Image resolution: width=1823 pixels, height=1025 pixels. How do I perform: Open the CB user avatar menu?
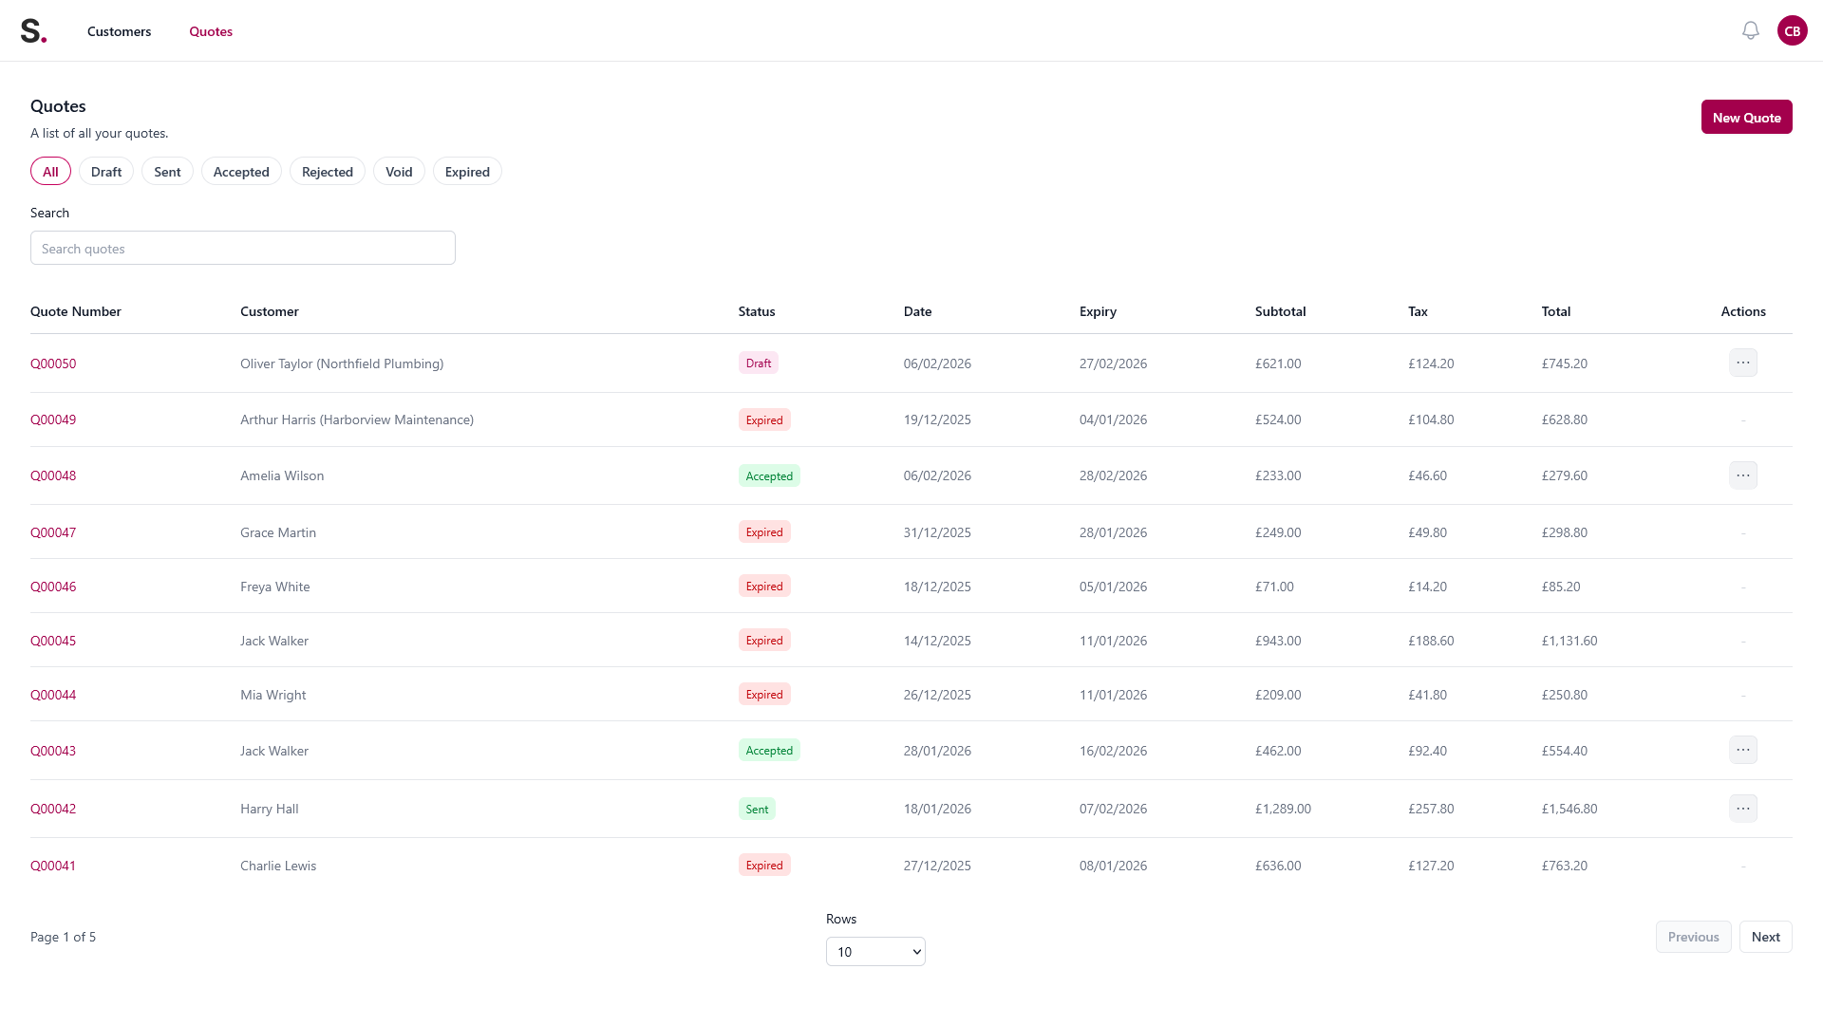(x=1792, y=31)
